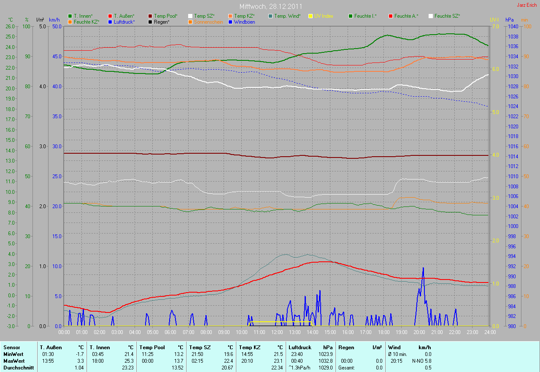
Task: Click the white Temp SZ legend square
Action: [x=191, y=16]
